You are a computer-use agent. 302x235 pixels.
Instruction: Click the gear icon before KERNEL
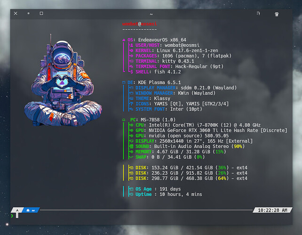(x=131, y=50)
